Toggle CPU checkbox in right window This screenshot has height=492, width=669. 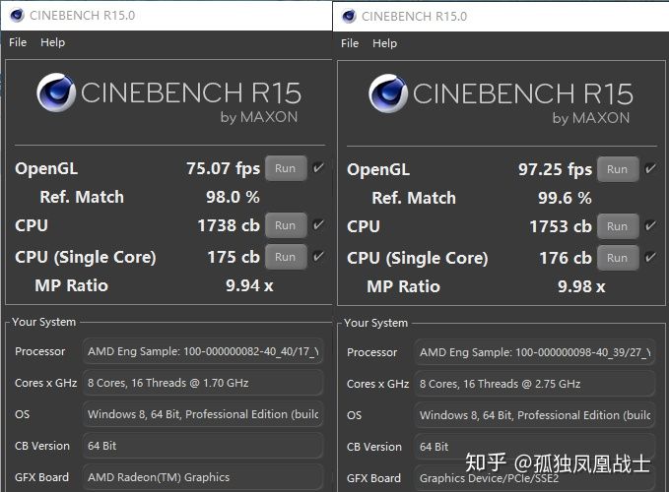pyautogui.click(x=650, y=225)
